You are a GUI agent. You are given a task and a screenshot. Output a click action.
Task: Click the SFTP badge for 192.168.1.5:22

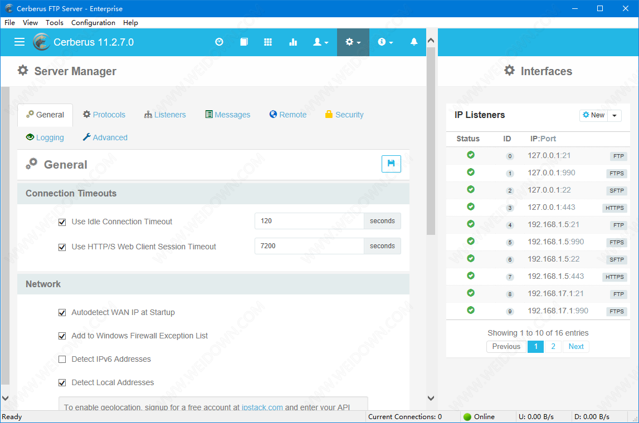617,259
